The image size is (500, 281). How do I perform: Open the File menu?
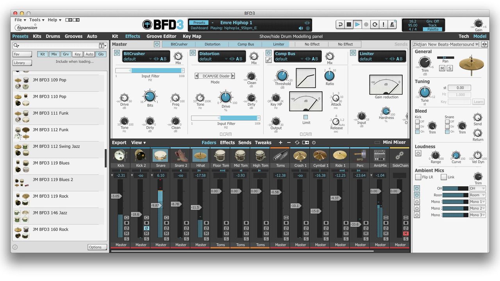point(20,20)
